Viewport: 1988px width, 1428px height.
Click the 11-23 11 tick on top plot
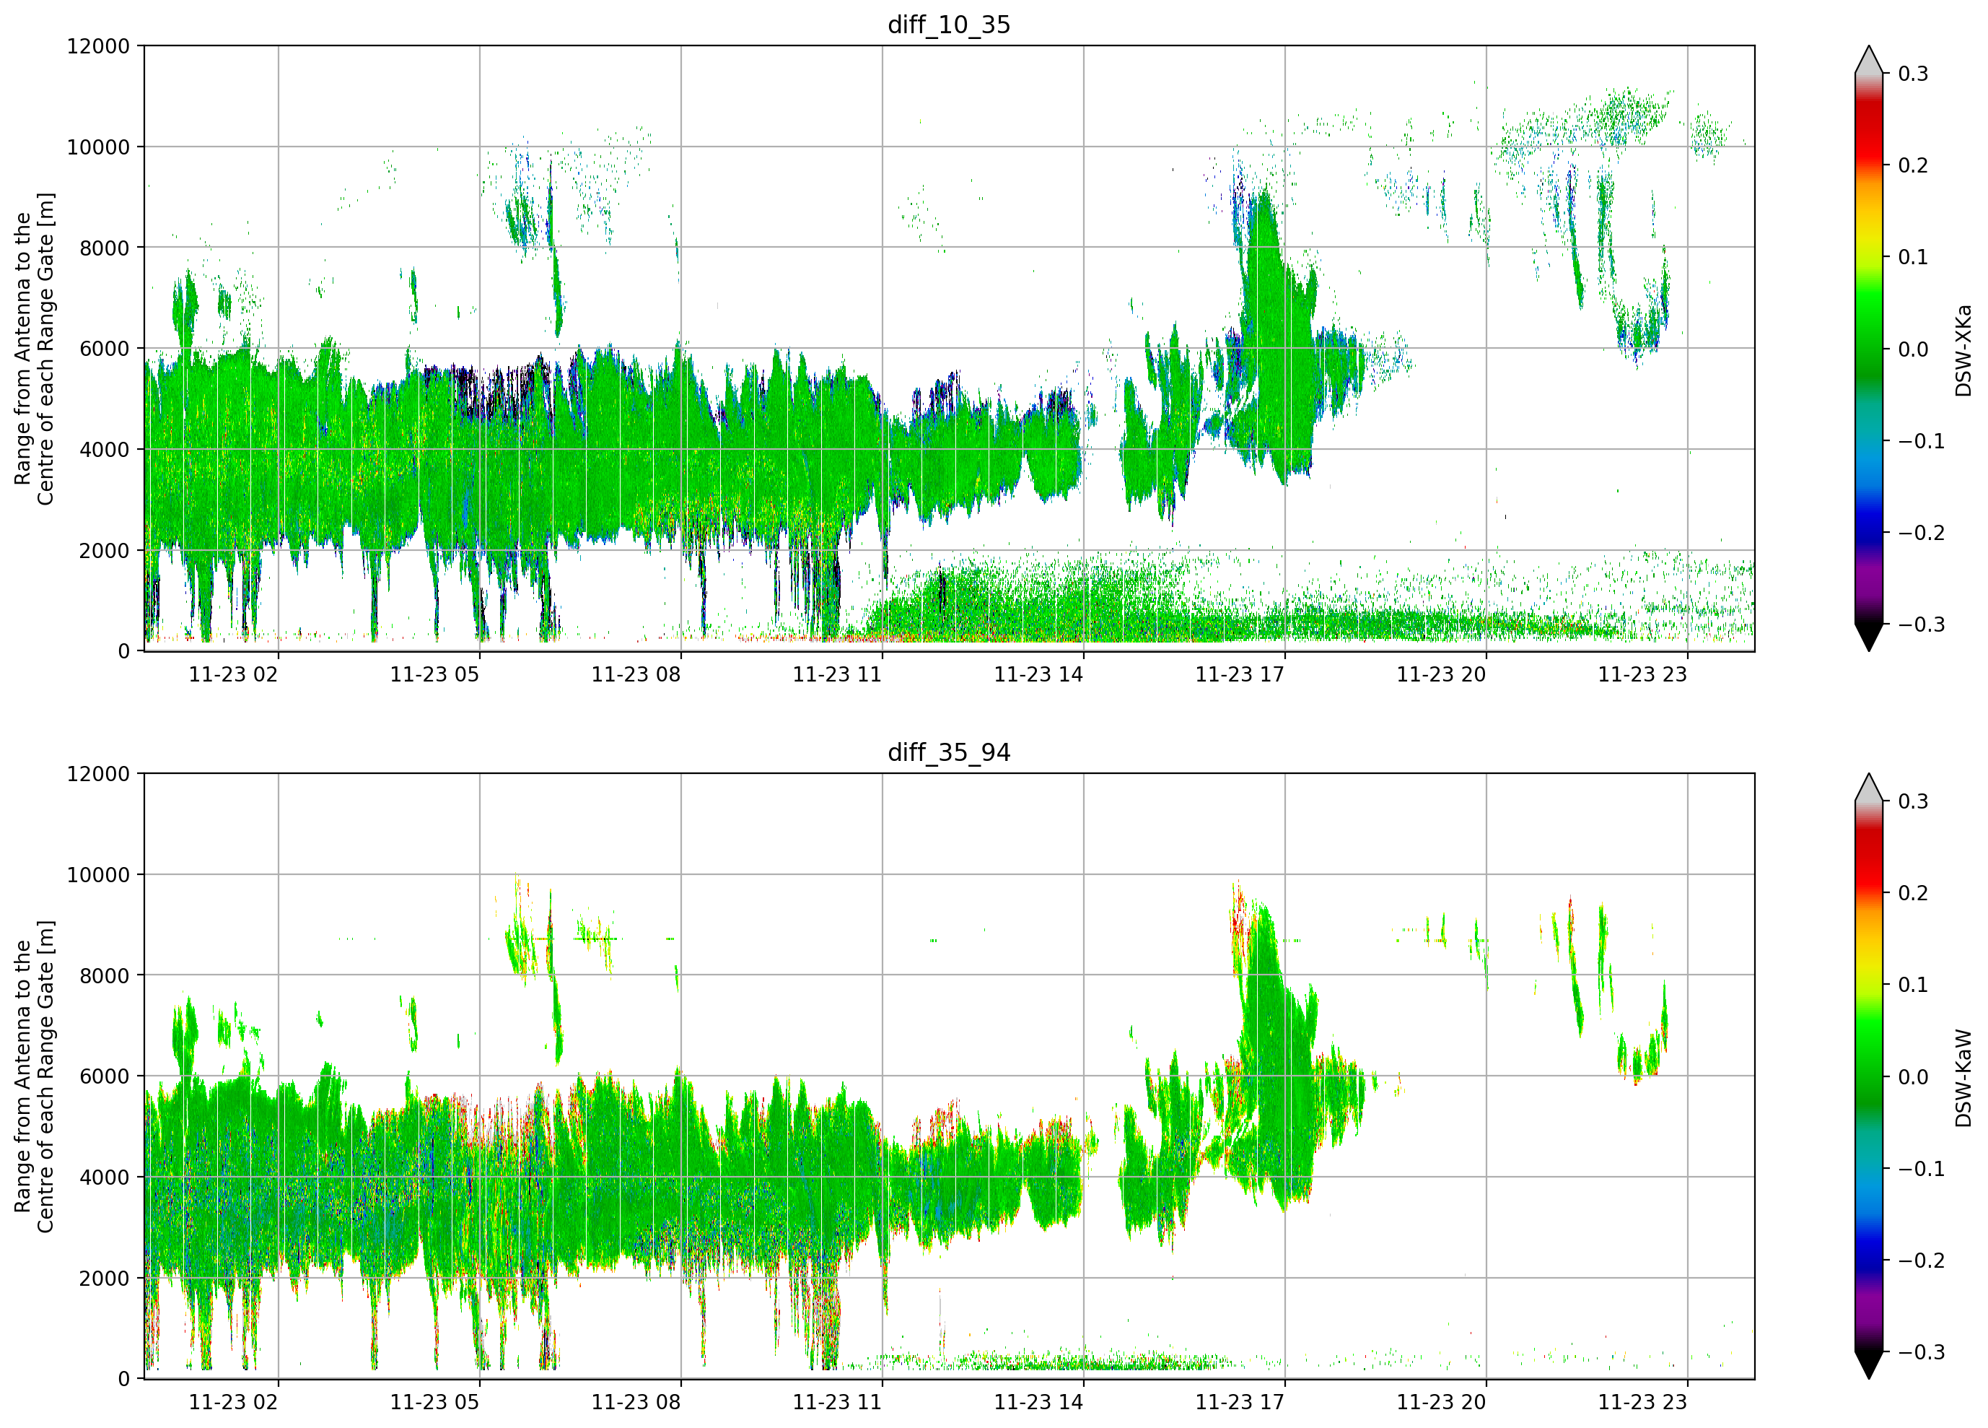(x=837, y=674)
